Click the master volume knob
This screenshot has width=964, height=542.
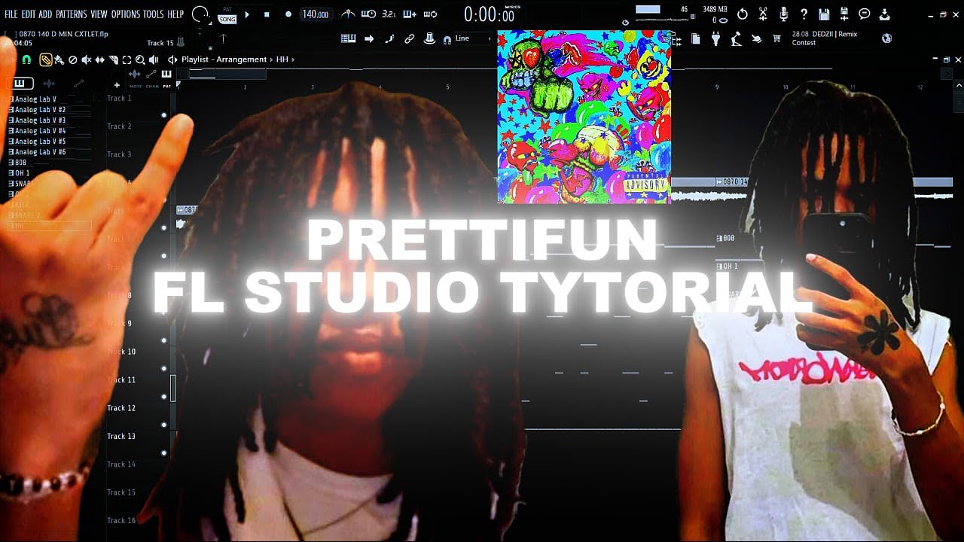[x=201, y=14]
